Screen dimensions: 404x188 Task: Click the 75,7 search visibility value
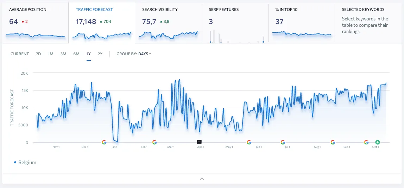click(149, 21)
